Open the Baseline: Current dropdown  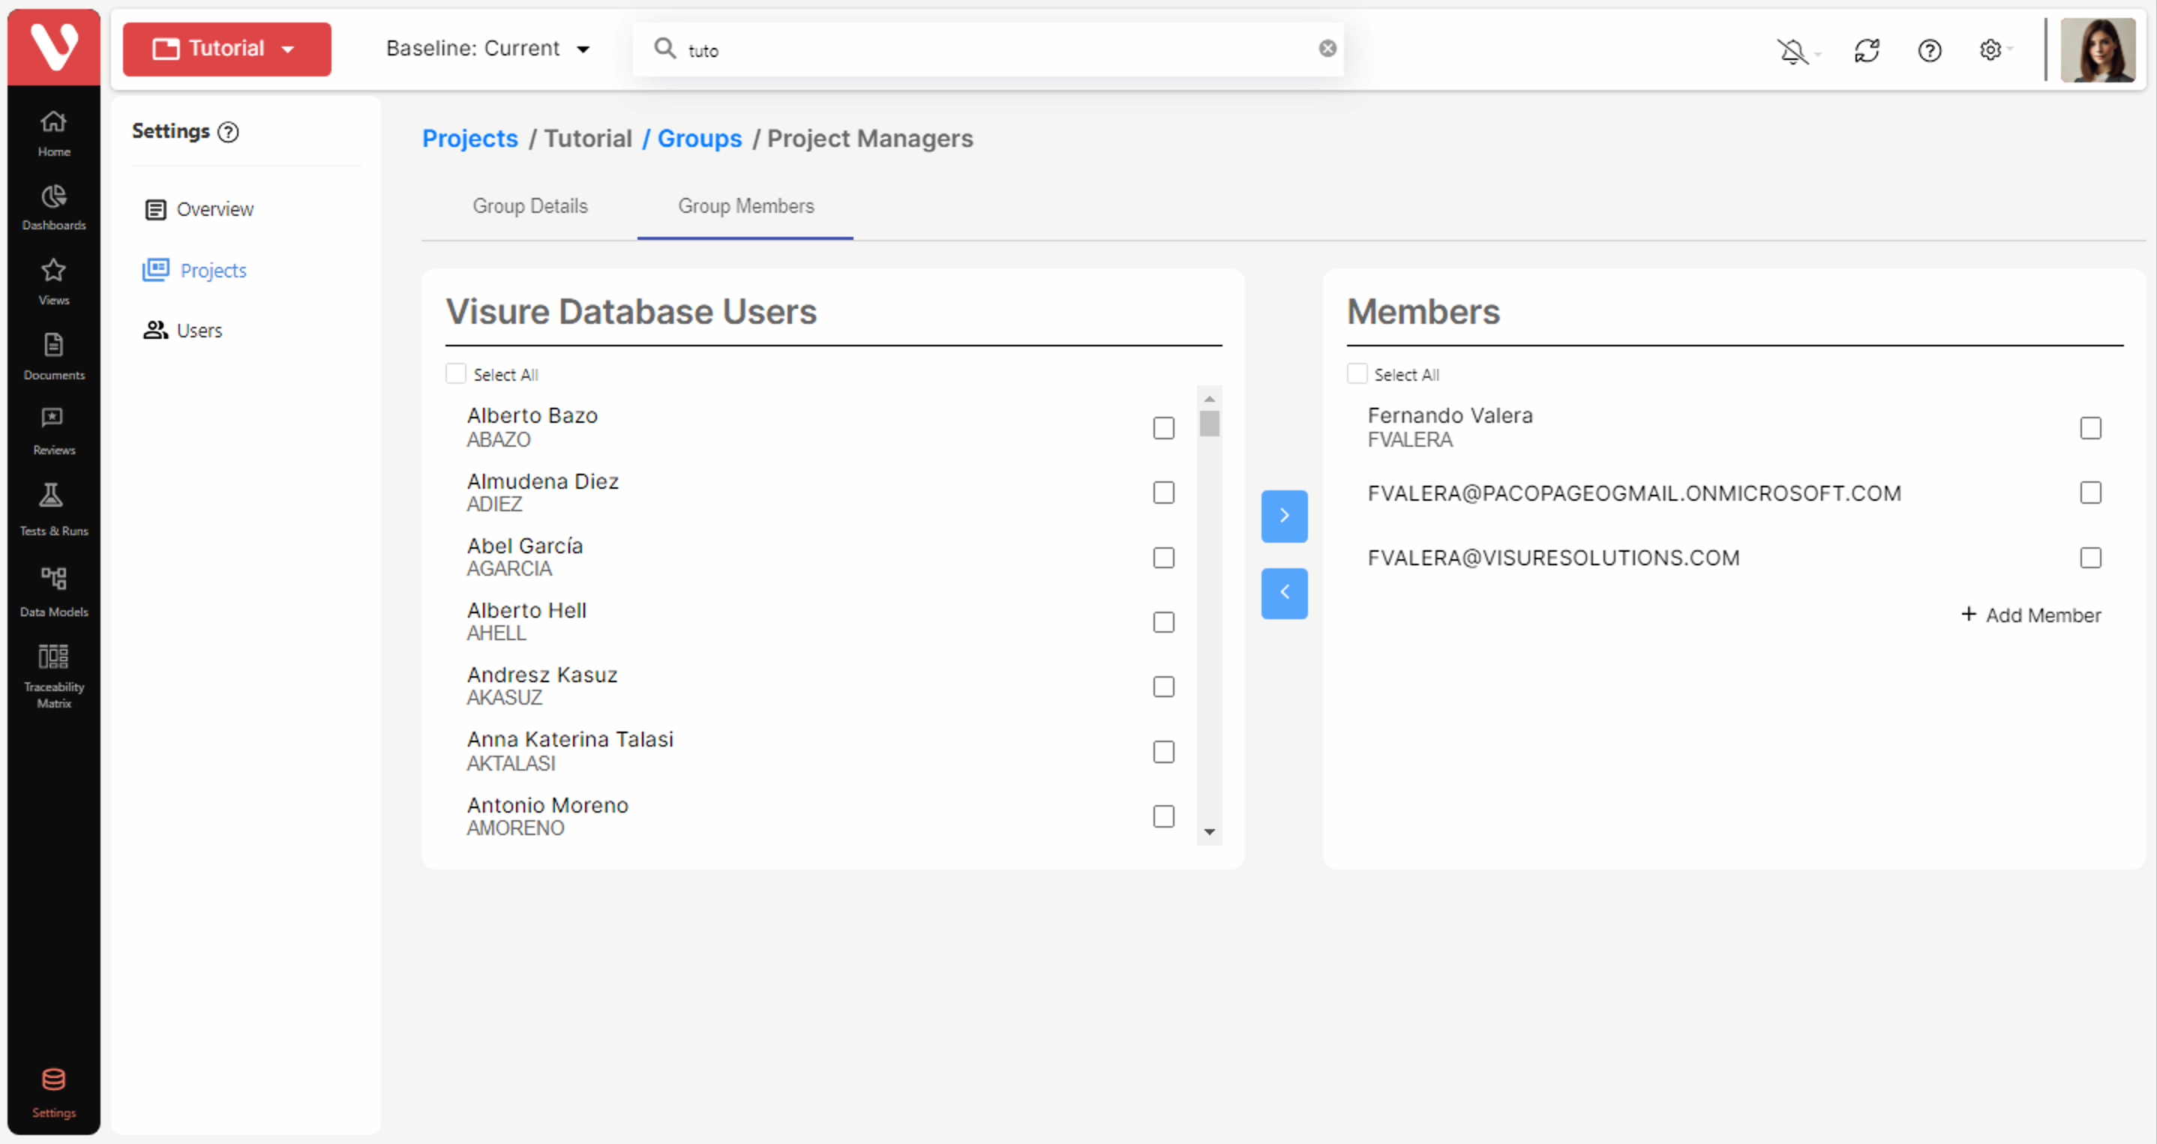[x=487, y=49]
